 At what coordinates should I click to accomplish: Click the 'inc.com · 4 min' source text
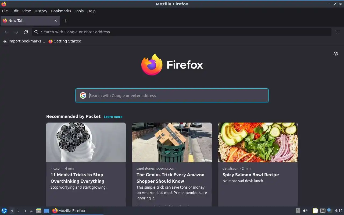[x=62, y=168]
